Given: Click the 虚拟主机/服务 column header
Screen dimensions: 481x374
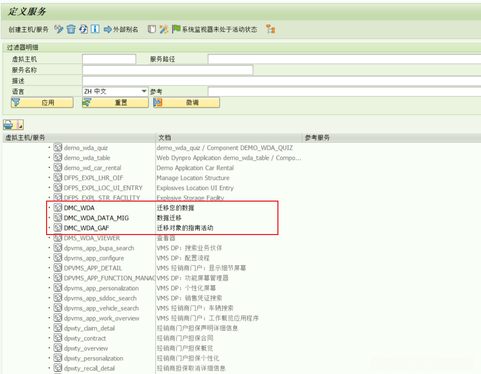Looking at the screenshot, I should pos(79,138).
